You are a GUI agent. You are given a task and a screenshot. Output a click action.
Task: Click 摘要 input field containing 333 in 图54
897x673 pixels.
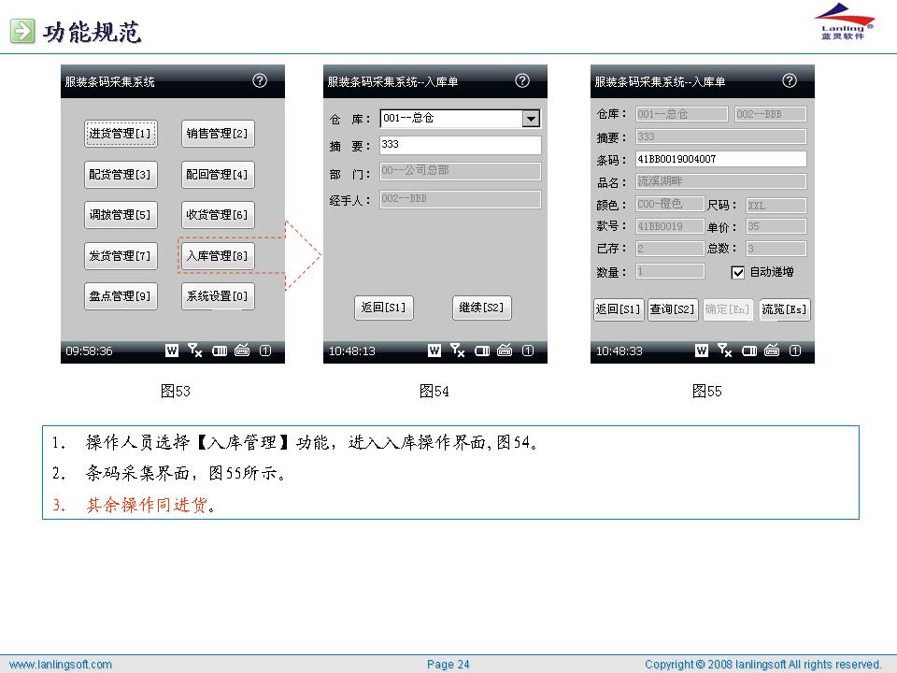[461, 145]
